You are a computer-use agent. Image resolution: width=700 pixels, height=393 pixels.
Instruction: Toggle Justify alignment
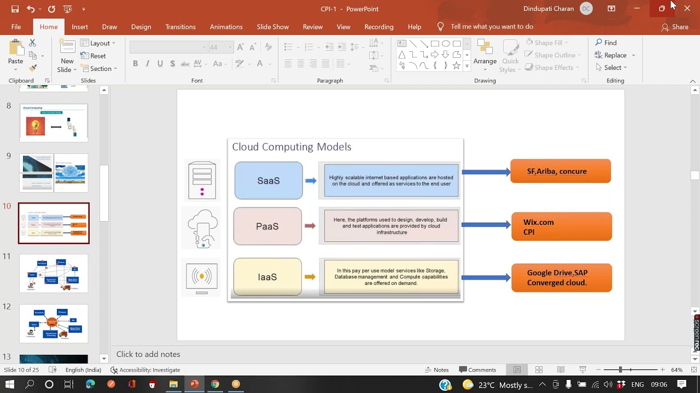[x=325, y=63]
